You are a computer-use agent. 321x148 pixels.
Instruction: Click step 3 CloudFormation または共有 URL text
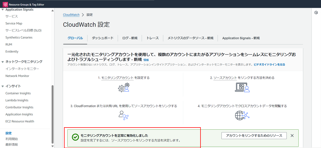(x=124, y=106)
